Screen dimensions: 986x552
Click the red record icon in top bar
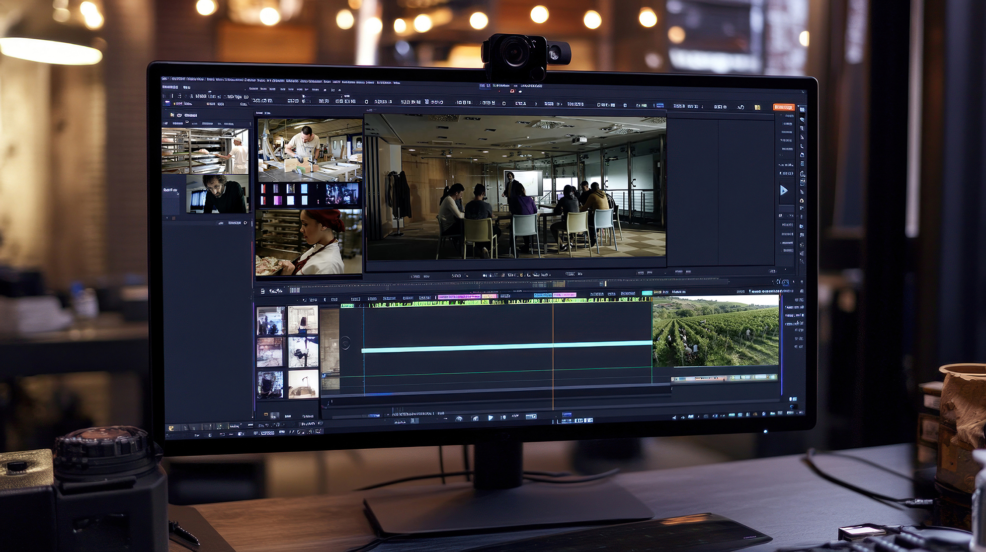coord(512,91)
